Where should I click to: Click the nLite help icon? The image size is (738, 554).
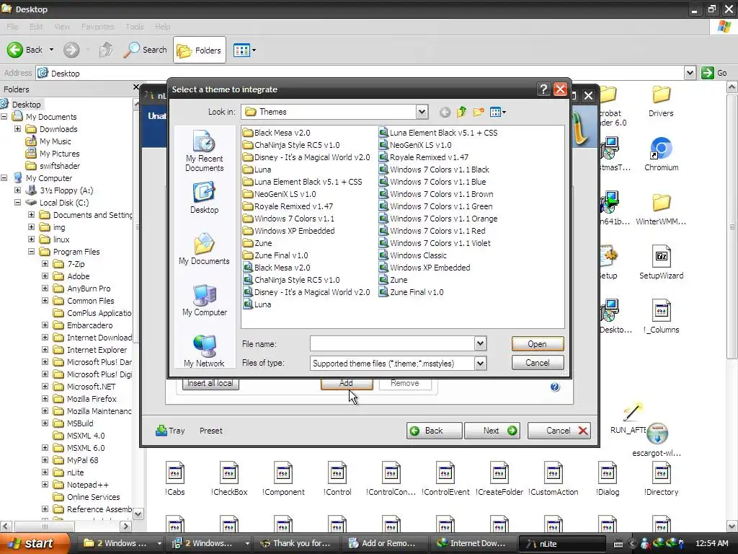tap(555, 387)
